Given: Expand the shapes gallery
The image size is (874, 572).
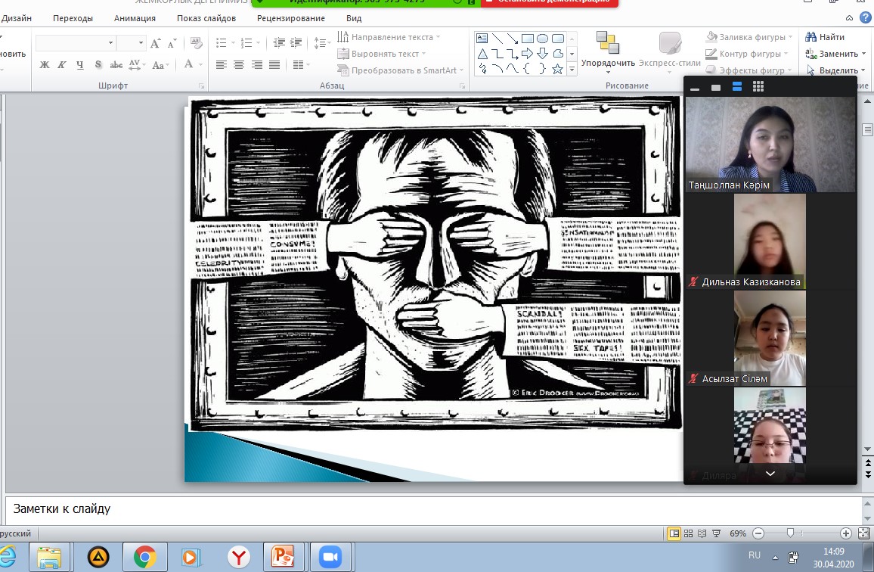Looking at the screenshot, I should click(572, 69).
